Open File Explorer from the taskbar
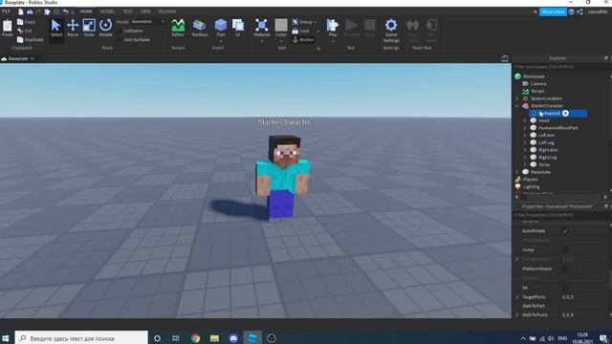Viewport: 612px width, 344px height. pyautogui.click(x=214, y=338)
